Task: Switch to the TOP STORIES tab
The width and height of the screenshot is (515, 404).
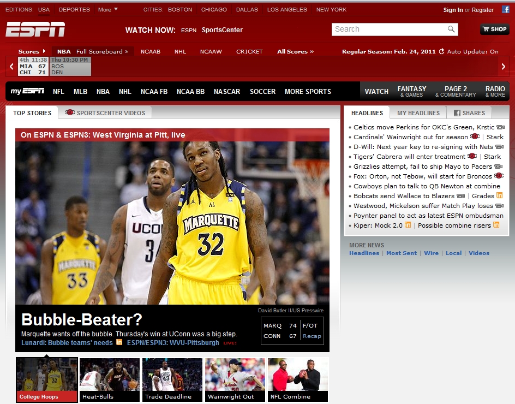Action: pyautogui.click(x=32, y=113)
